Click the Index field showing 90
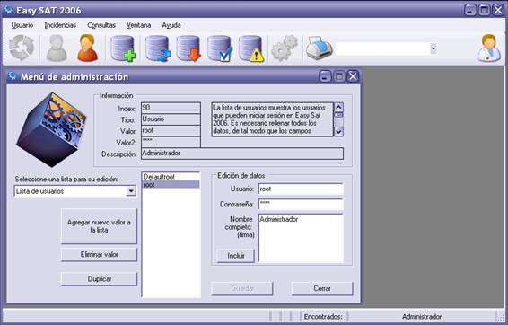 (171, 108)
